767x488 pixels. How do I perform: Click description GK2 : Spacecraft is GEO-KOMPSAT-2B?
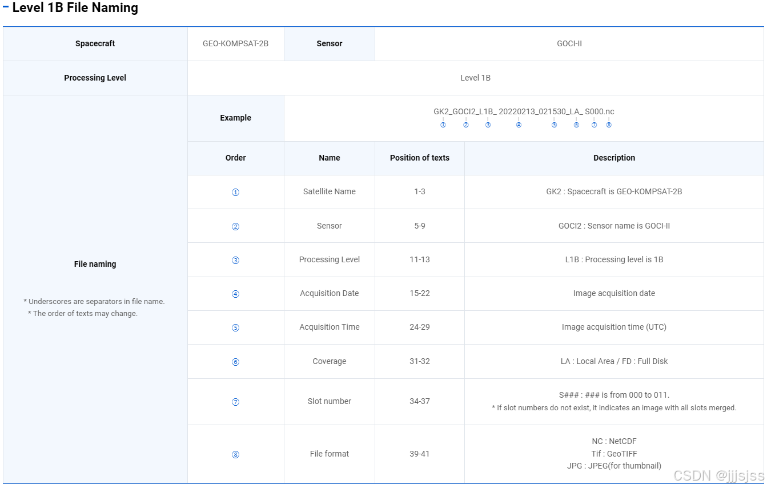(x=614, y=191)
